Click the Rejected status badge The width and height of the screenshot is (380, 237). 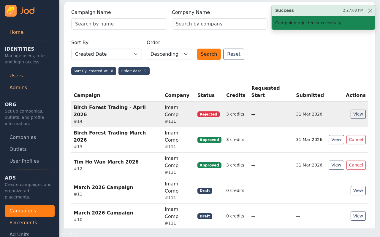coord(208,114)
